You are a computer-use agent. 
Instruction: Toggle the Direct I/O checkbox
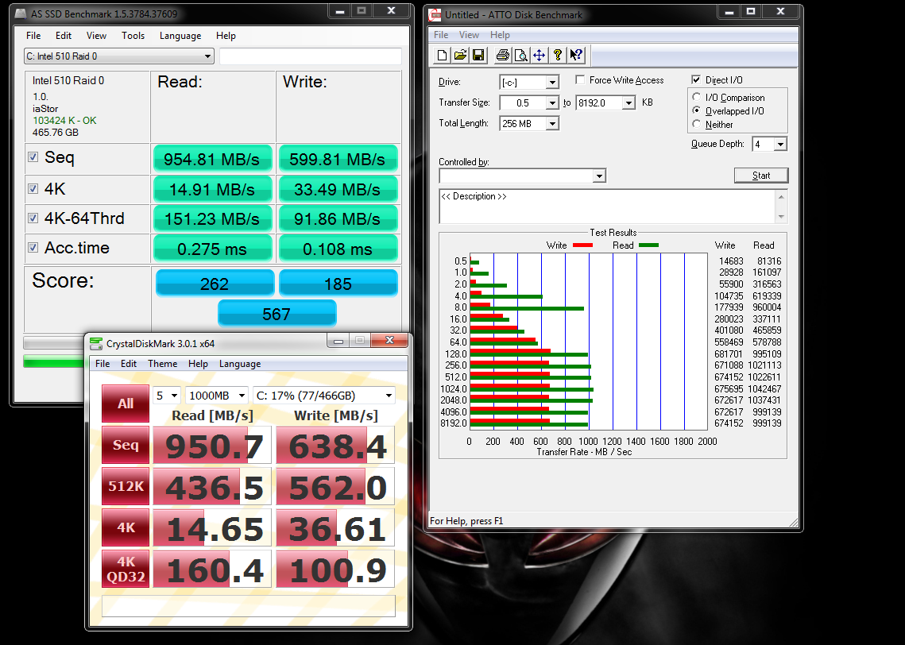696,79
